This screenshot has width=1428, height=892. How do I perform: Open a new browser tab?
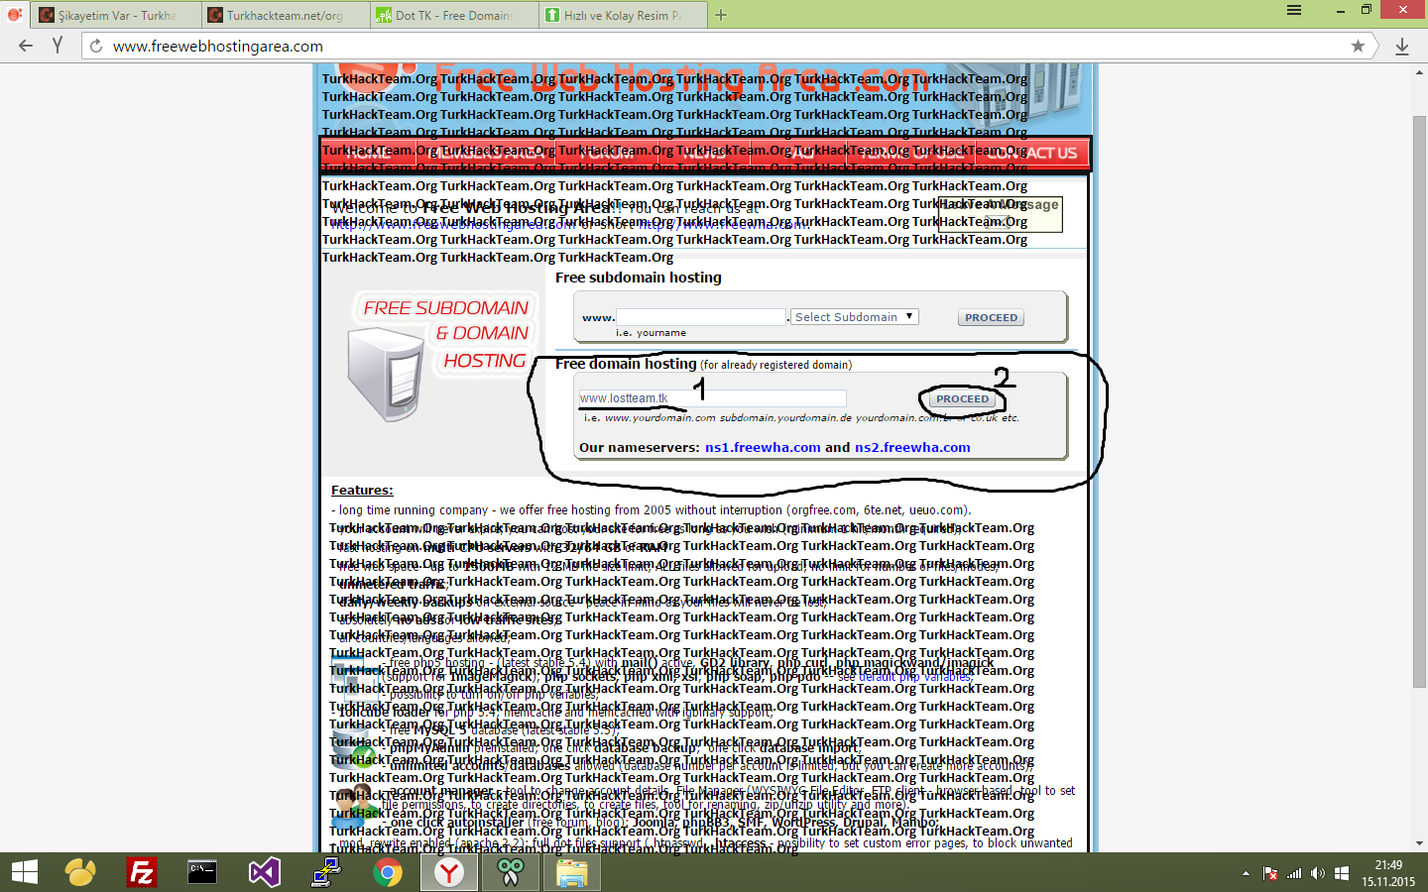pyautogui.click(x=721, y=15)
